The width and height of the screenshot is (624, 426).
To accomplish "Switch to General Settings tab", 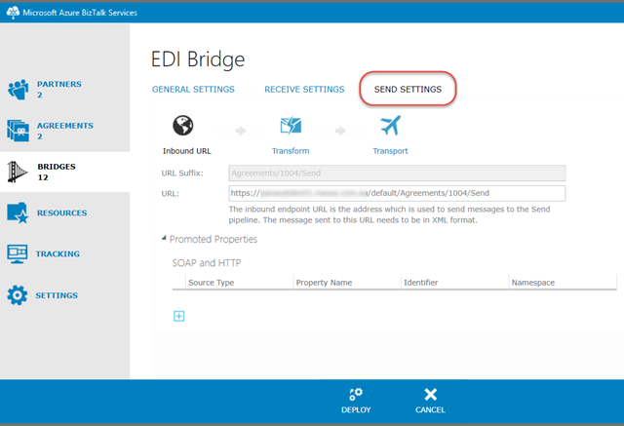I will coord(193,90).
